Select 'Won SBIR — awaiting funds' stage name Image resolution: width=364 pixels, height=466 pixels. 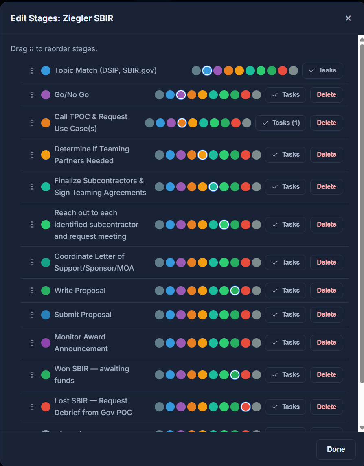92,375
